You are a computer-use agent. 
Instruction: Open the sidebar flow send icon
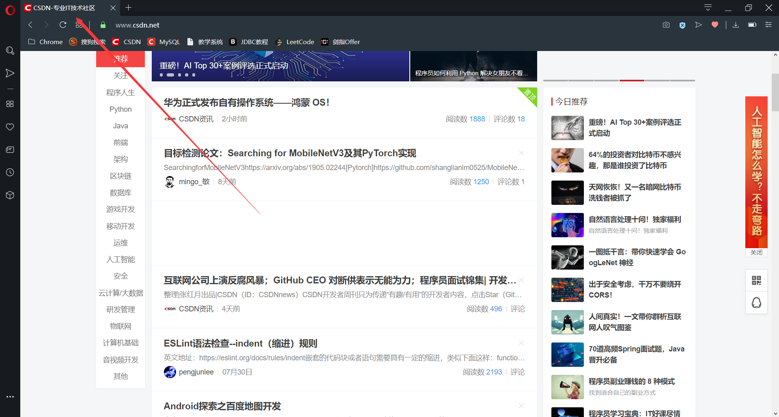(10, 73)
